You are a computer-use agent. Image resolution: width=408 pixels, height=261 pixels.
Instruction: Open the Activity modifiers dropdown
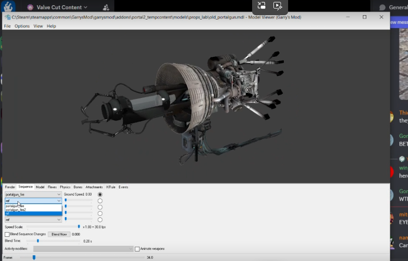tap(83, 249)
